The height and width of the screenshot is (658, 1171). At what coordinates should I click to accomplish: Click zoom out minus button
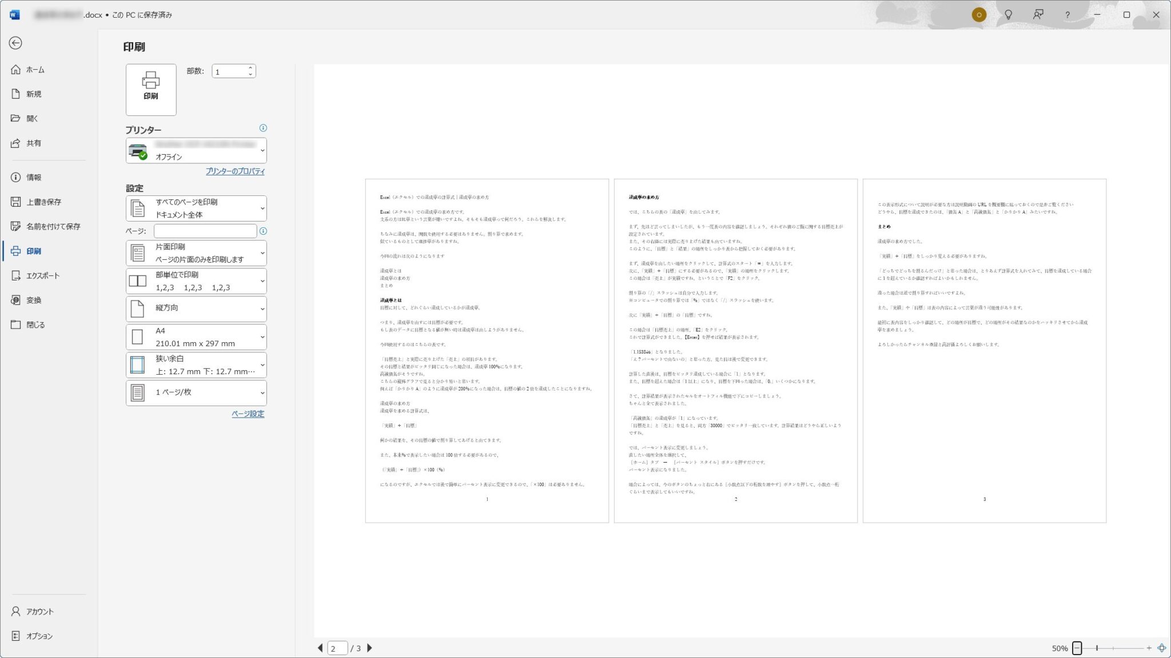pyautogui.click(x=1077, y=648)
